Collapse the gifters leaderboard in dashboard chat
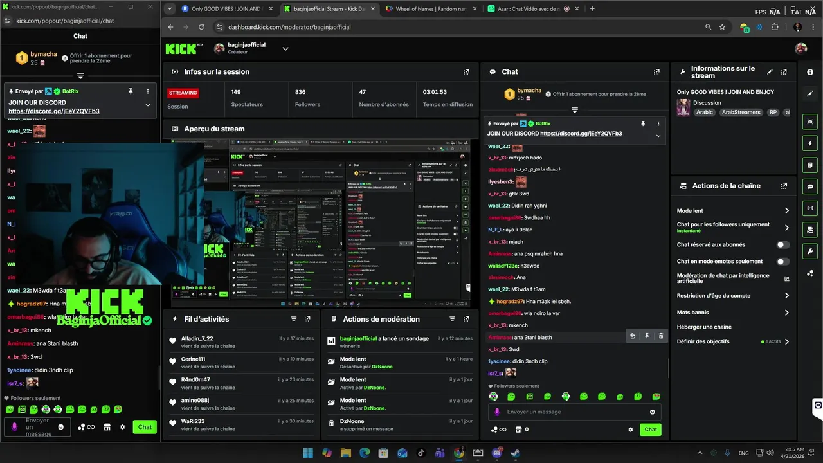 pos(575,109)
